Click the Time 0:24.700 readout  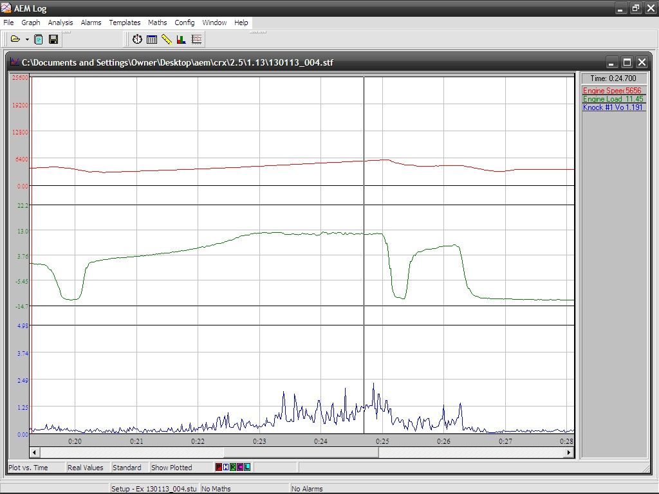coord(613,78)
